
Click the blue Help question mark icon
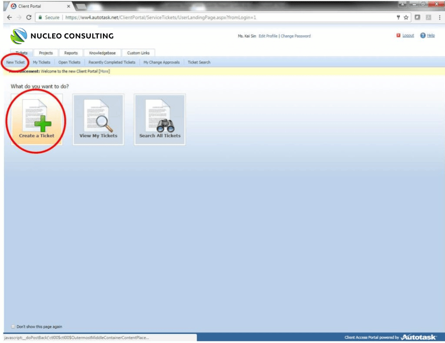(422, 36)
